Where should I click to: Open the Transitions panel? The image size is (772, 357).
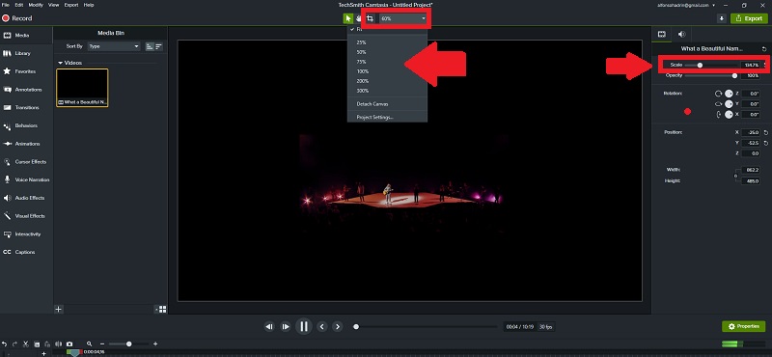pos(26,107)
